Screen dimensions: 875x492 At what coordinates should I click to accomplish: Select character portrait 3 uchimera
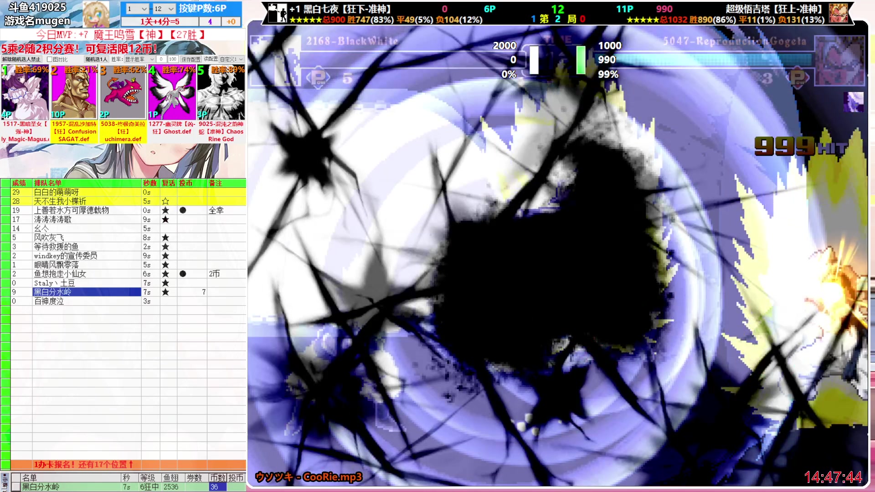point(123,92)
